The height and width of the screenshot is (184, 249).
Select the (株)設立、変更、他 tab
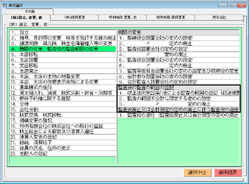(x=26, y=17)
